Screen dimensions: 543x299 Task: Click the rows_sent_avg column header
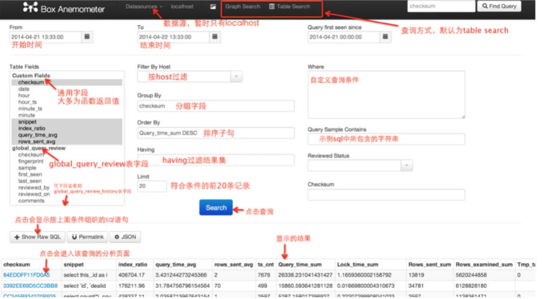(234, 264)
